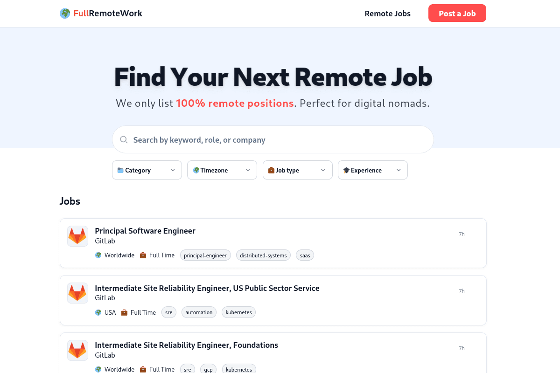Viewport: 560px width, 373px height.
Task: Click the Post a Job button
Action: [x=457, y=13]
